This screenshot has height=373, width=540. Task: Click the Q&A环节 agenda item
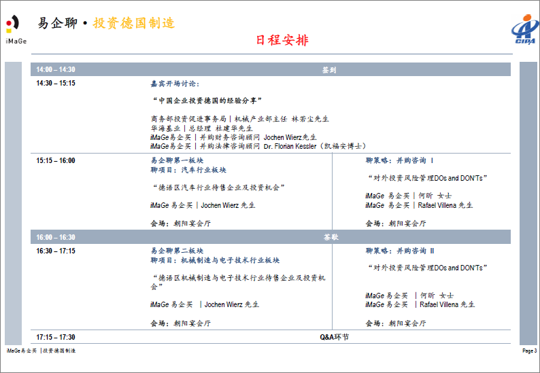(334, 337)
